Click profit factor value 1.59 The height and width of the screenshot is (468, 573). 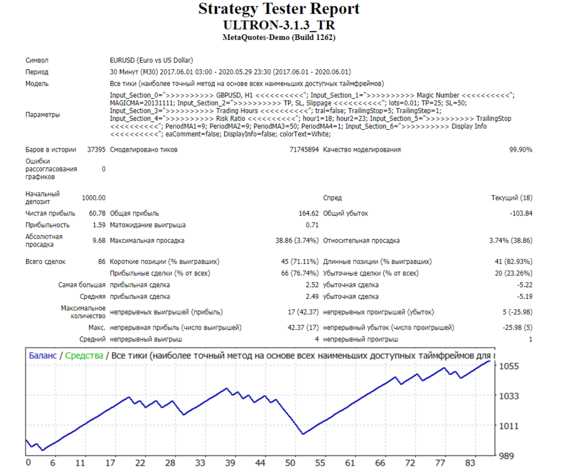pyautogui.click(x=99, y=225)
